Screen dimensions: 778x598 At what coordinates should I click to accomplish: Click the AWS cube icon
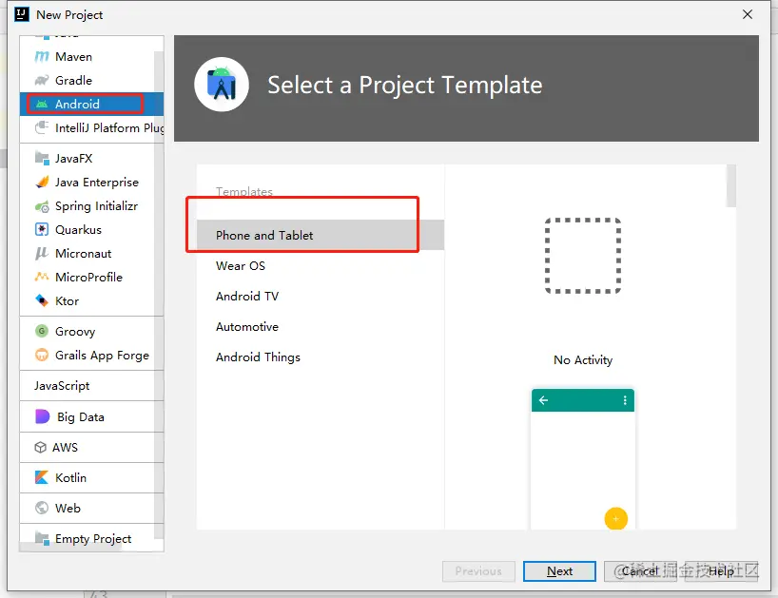tap(40, 447)
